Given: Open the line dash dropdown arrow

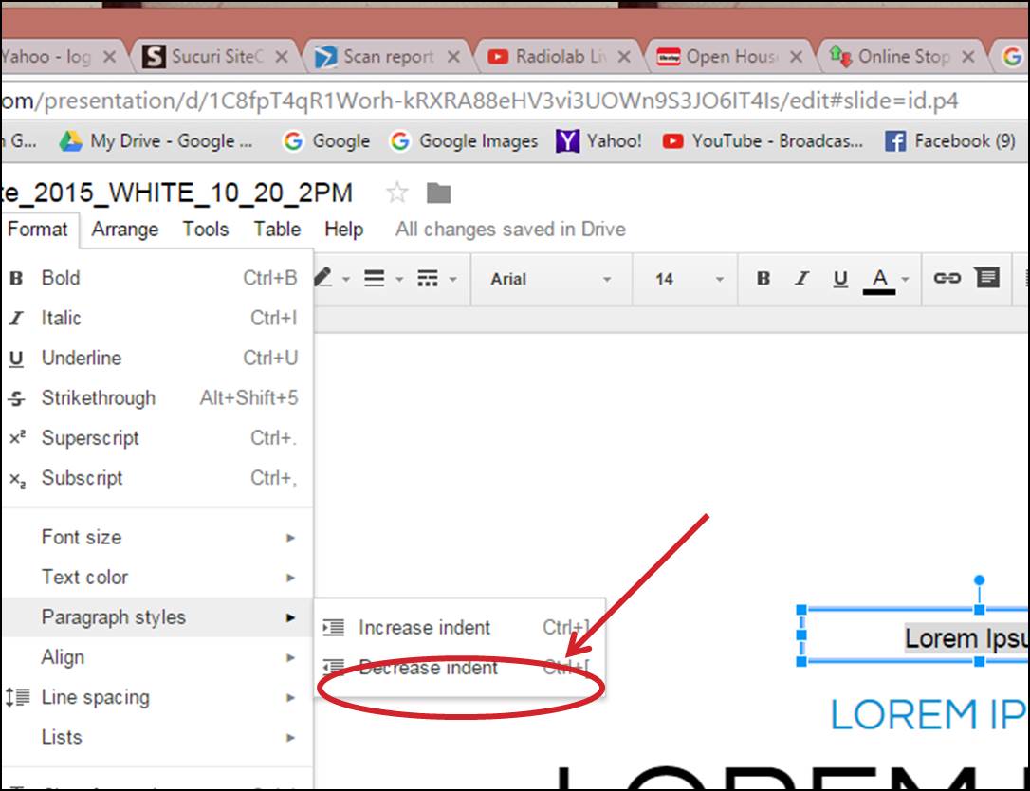Looking at the screenshot, I should 452,279.
